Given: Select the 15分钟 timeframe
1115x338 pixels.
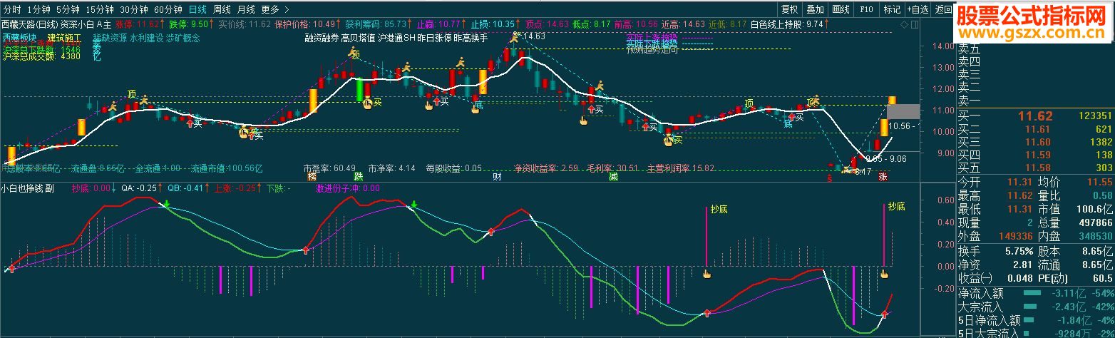Looking at the screenshot, I should 99,9.
